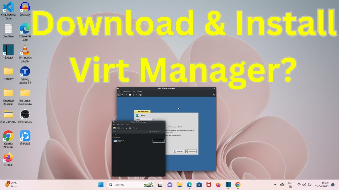Select the VLC media player shortcut
Image resolution: width=339 pixels, height=190 pixels.
[x=25, y=53]
